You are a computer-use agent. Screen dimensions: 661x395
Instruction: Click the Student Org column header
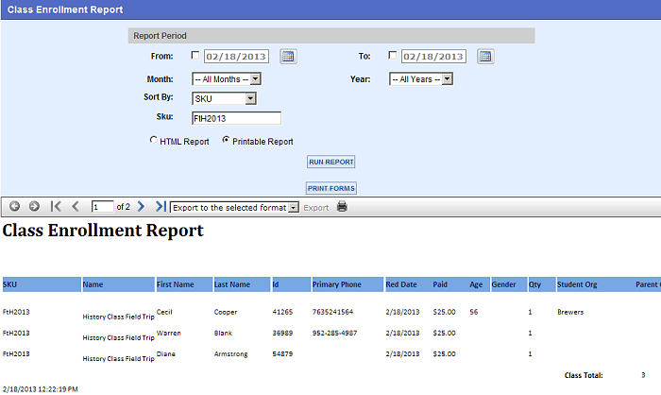pos(577,284)
